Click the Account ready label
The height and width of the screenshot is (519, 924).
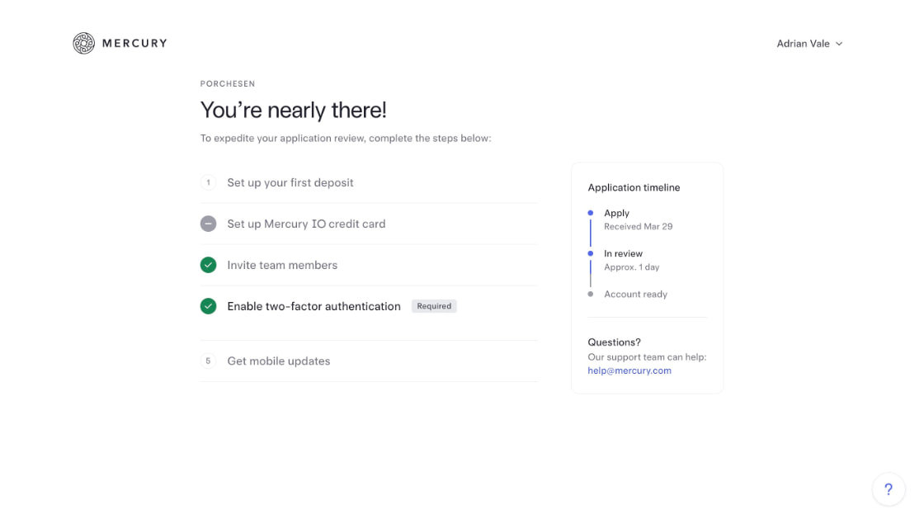(x=635, y=294)
